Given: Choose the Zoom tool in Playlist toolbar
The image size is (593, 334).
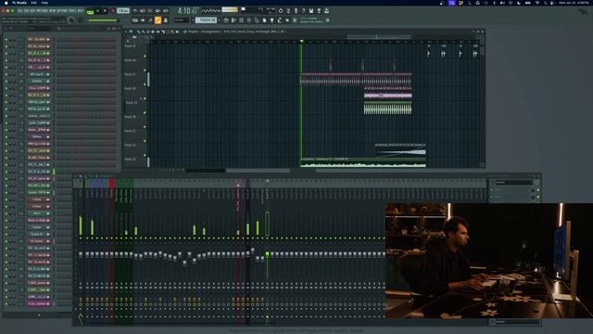Looking at the screenshot, I should 173,32.
